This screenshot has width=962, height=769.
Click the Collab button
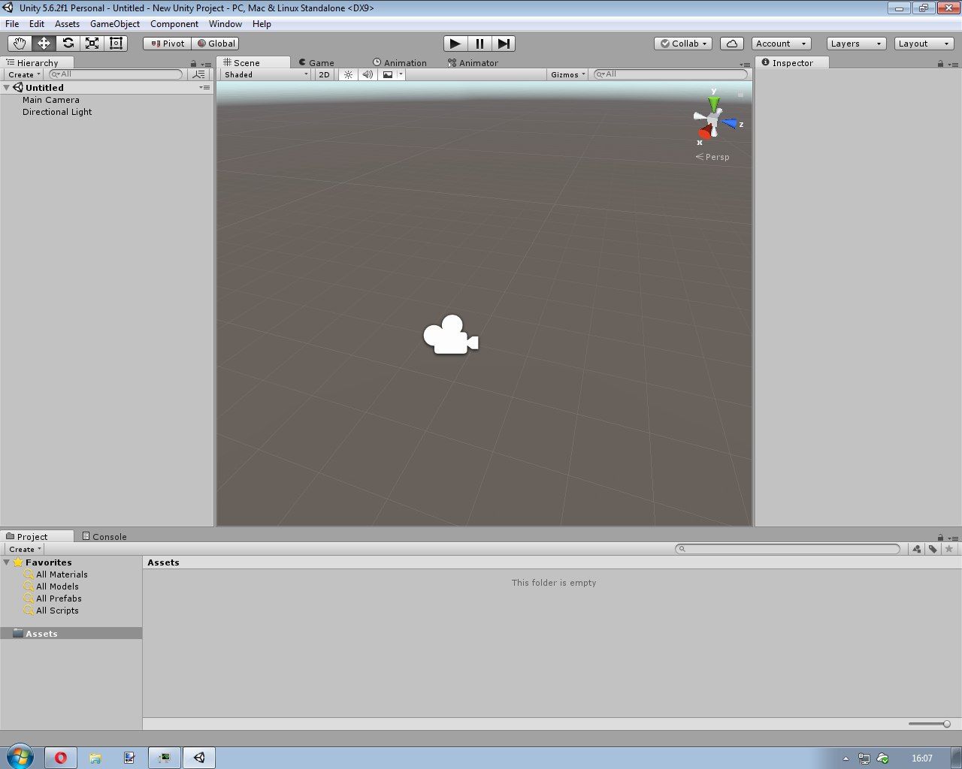[x=684, y=44]
